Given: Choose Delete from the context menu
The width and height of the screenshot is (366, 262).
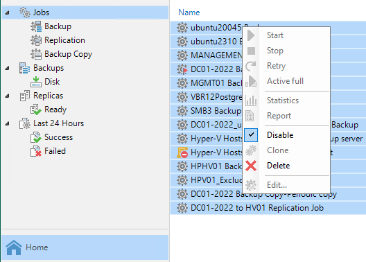Looking at the screenshot, I should (278, 166).
